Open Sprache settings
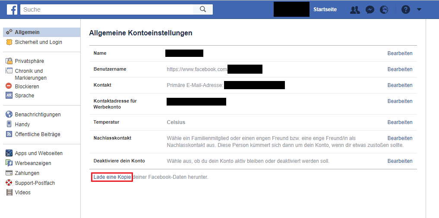The image size is (439, 218). (24, 96)
